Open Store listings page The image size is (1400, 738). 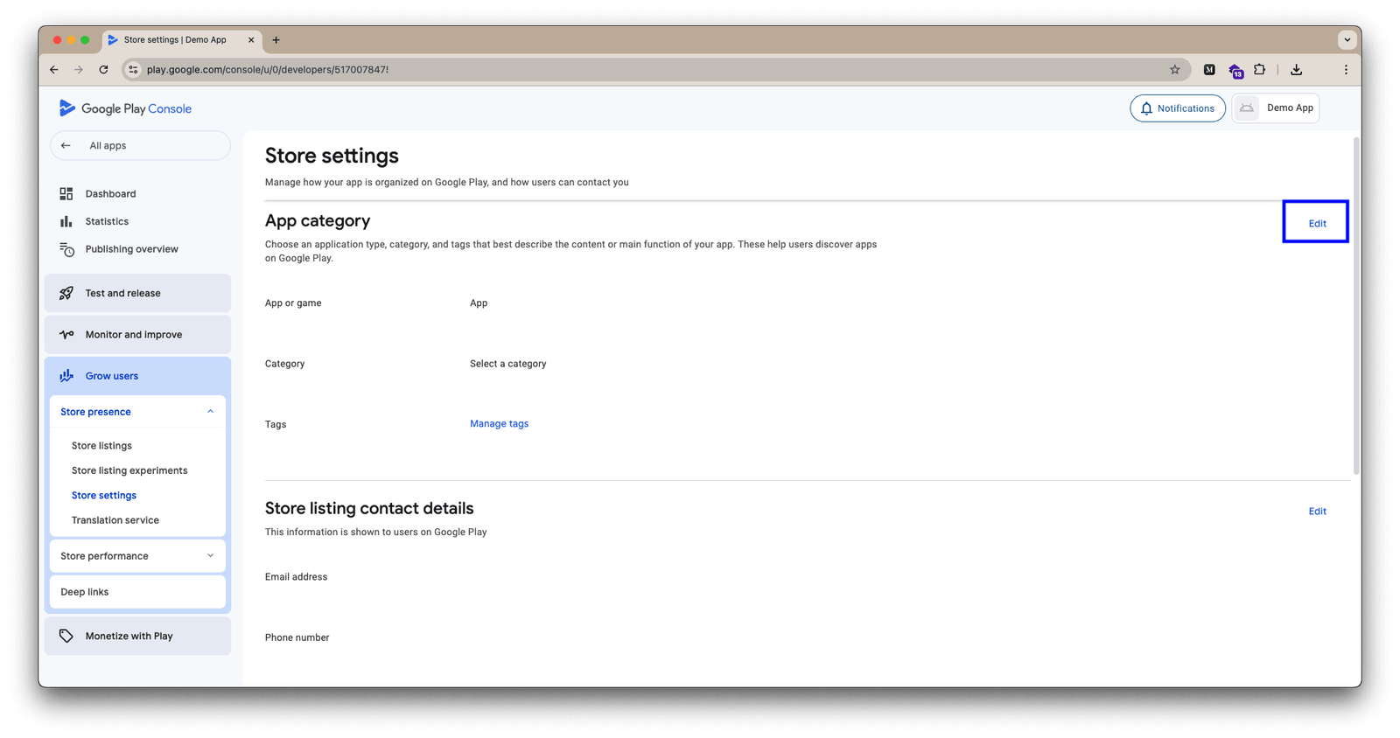point(101,446)
